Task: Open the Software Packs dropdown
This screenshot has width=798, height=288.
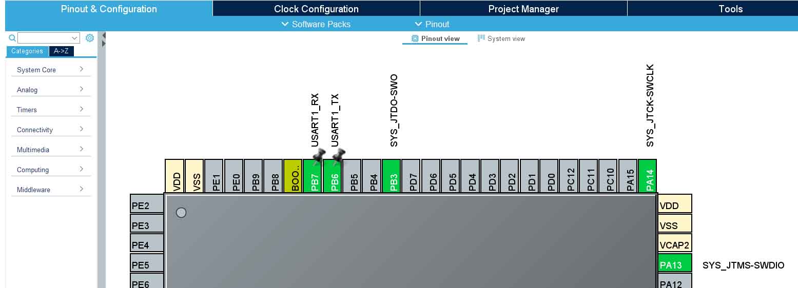Action: point(316,24)
